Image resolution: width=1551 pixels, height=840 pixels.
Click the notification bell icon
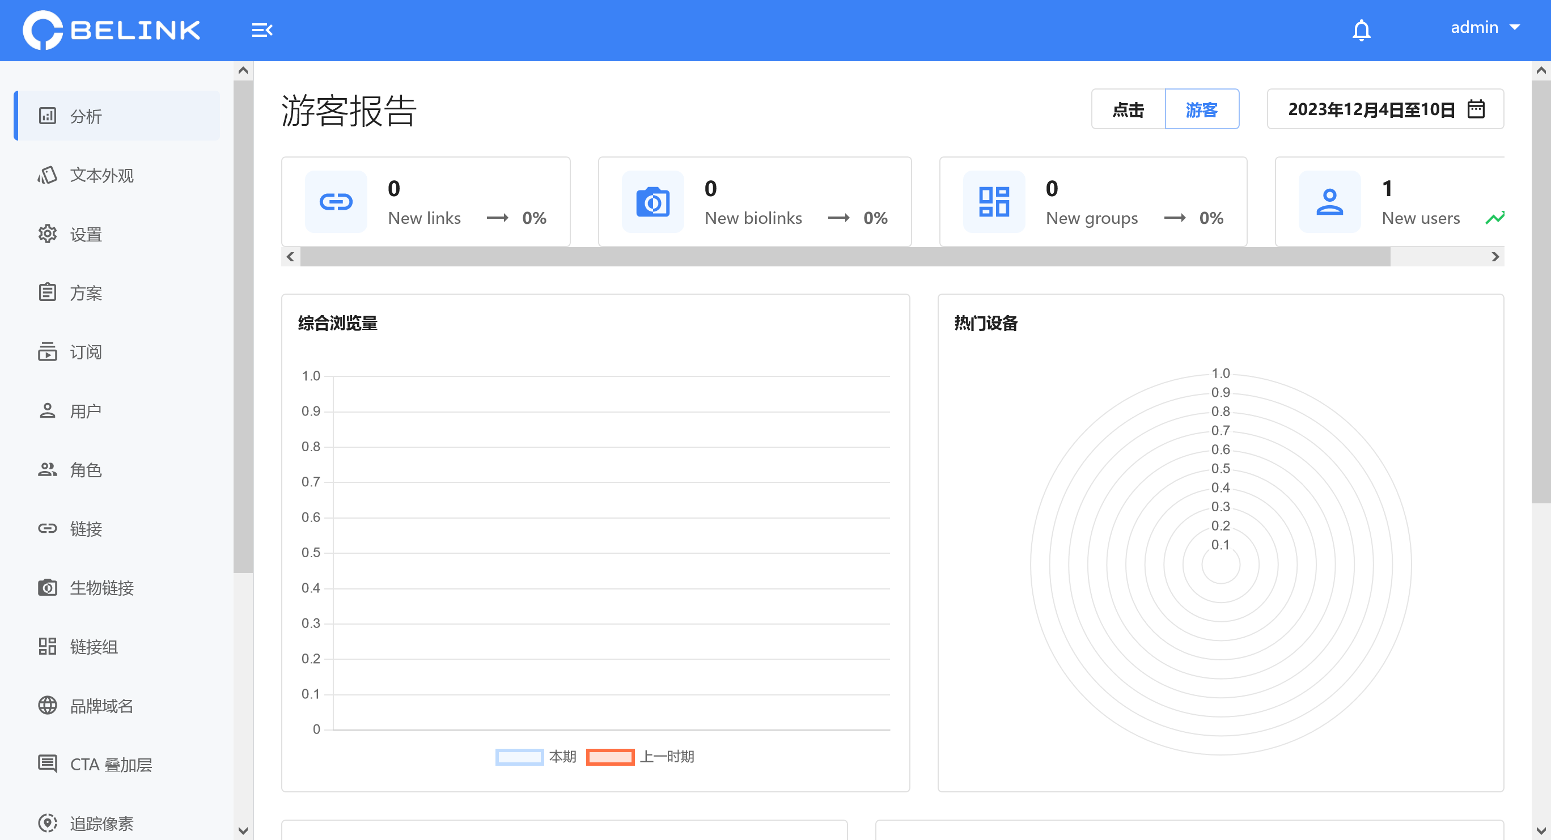[1361, 29]
